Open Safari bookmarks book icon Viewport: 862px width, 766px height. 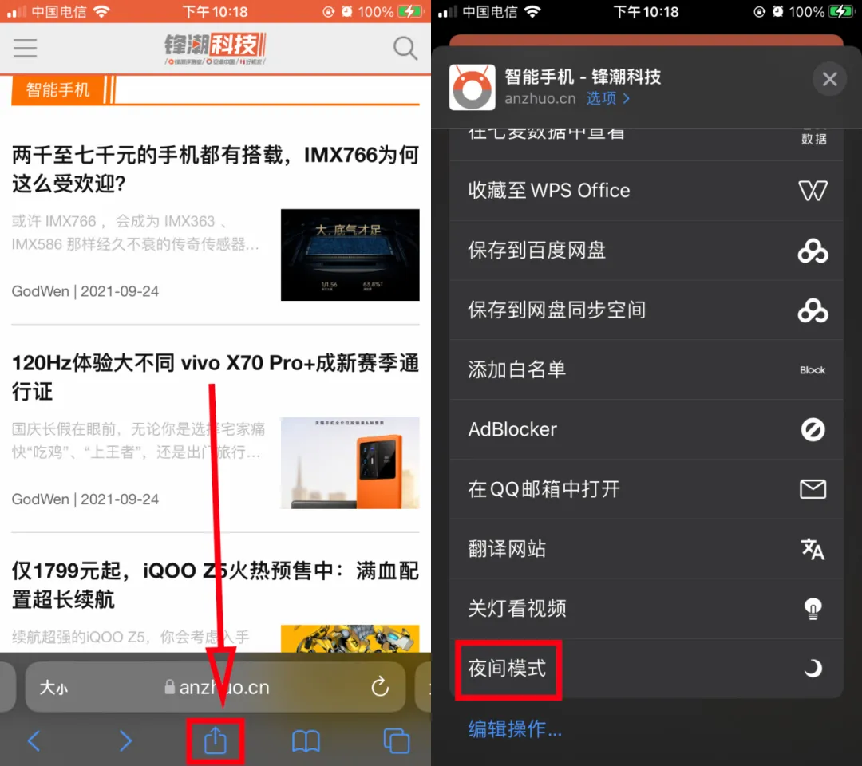click(306, 741)
